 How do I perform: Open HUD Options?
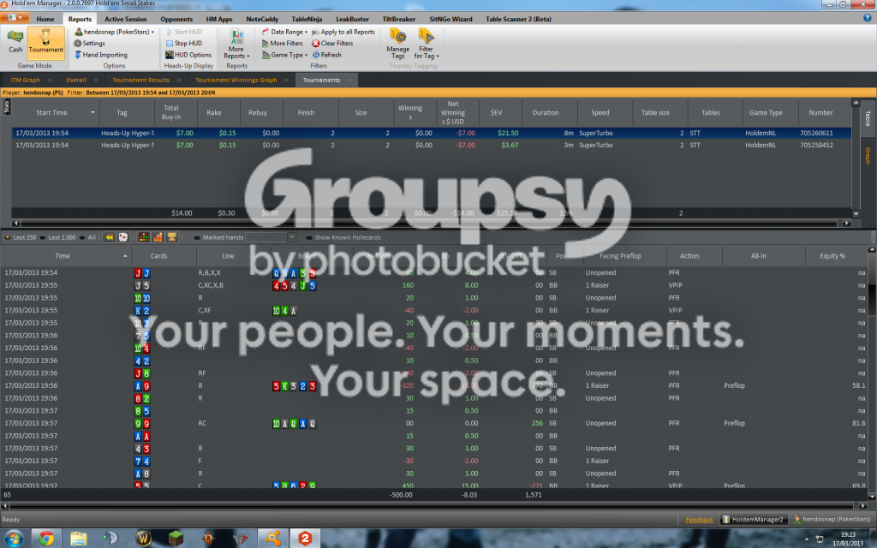pyautogui.click(x=188, y=55)
